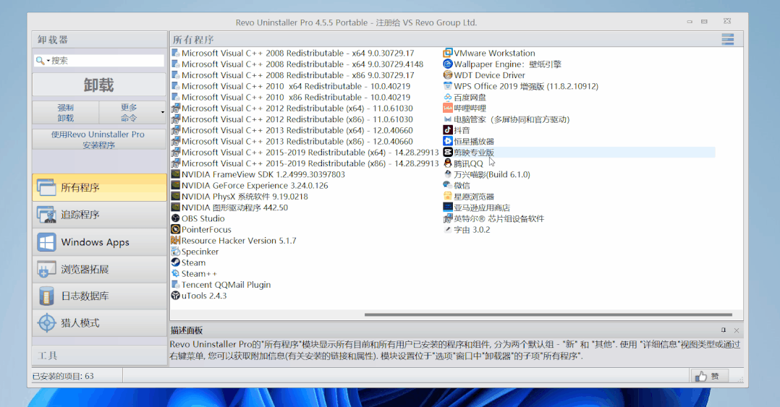Click the 赞 like button
780x407 pixels.
[709, 376]
